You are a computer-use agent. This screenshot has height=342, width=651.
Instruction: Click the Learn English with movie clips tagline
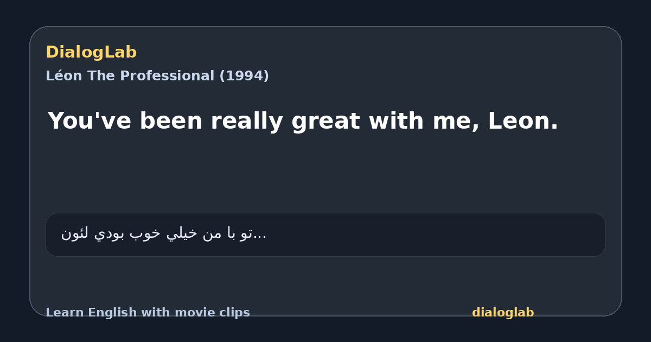(148, 313)
